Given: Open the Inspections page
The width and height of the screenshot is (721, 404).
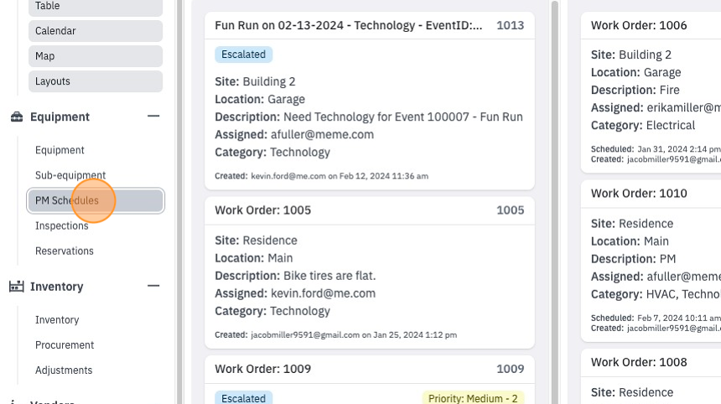Looking at the screenshot, I should tap(61, 225).
